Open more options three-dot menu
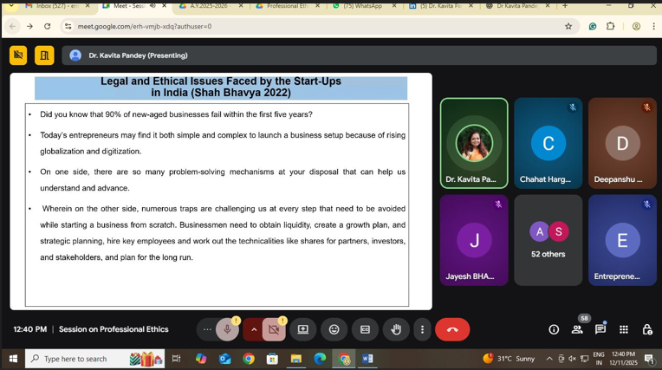The image size is (662, 370). [x=422, y=329]
